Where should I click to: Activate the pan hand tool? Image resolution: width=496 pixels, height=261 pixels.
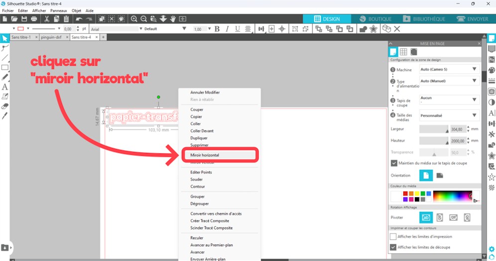[x=173, y=19]
